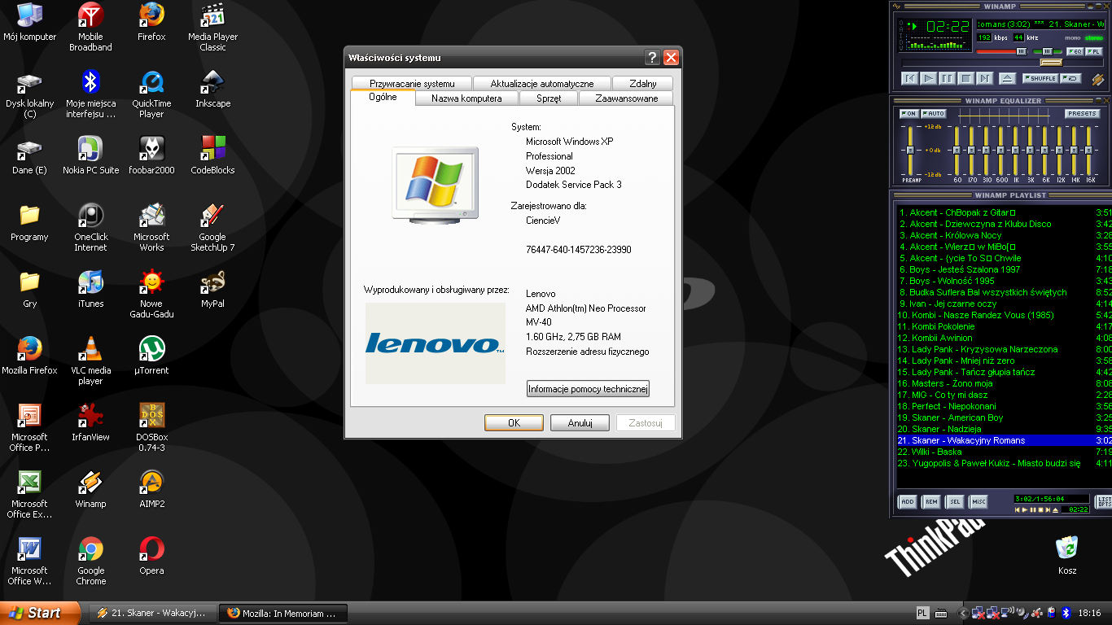1112x625 pixels.
Task: Open Google SketchUp 7 desktop icon
Action: click(x=212, y=228)
